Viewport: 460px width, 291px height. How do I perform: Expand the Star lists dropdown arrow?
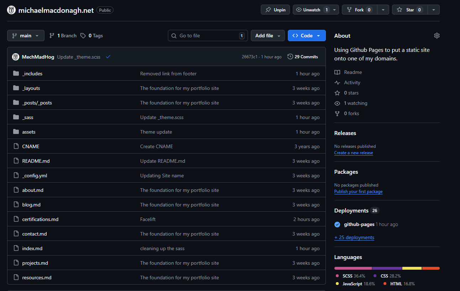click(x=433, y=10)
